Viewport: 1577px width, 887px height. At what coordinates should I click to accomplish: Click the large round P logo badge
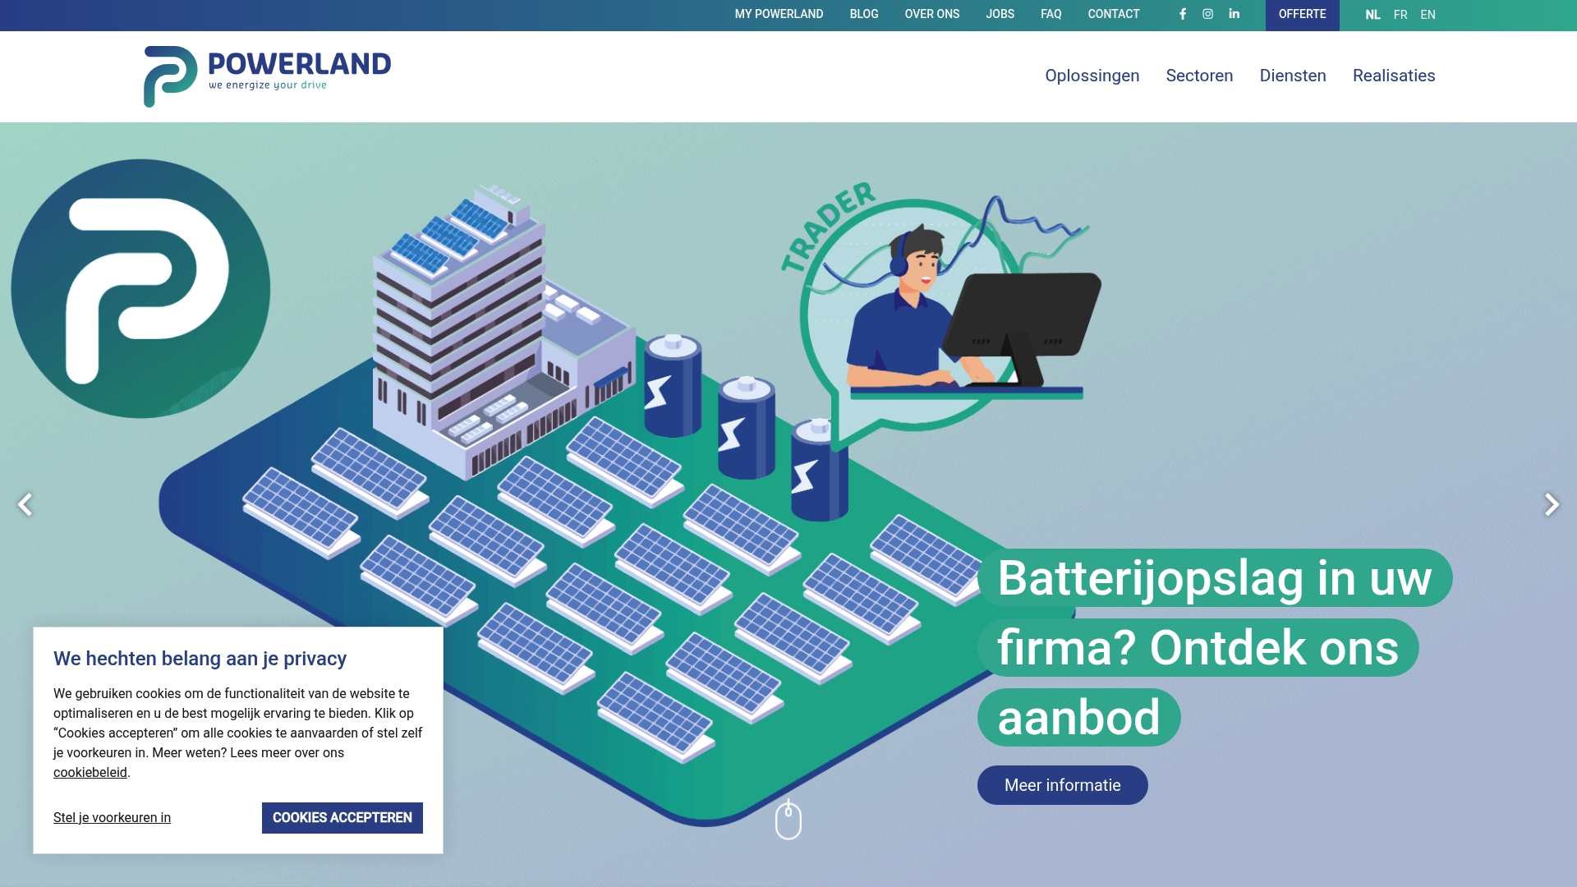click(x=140, y=288)
